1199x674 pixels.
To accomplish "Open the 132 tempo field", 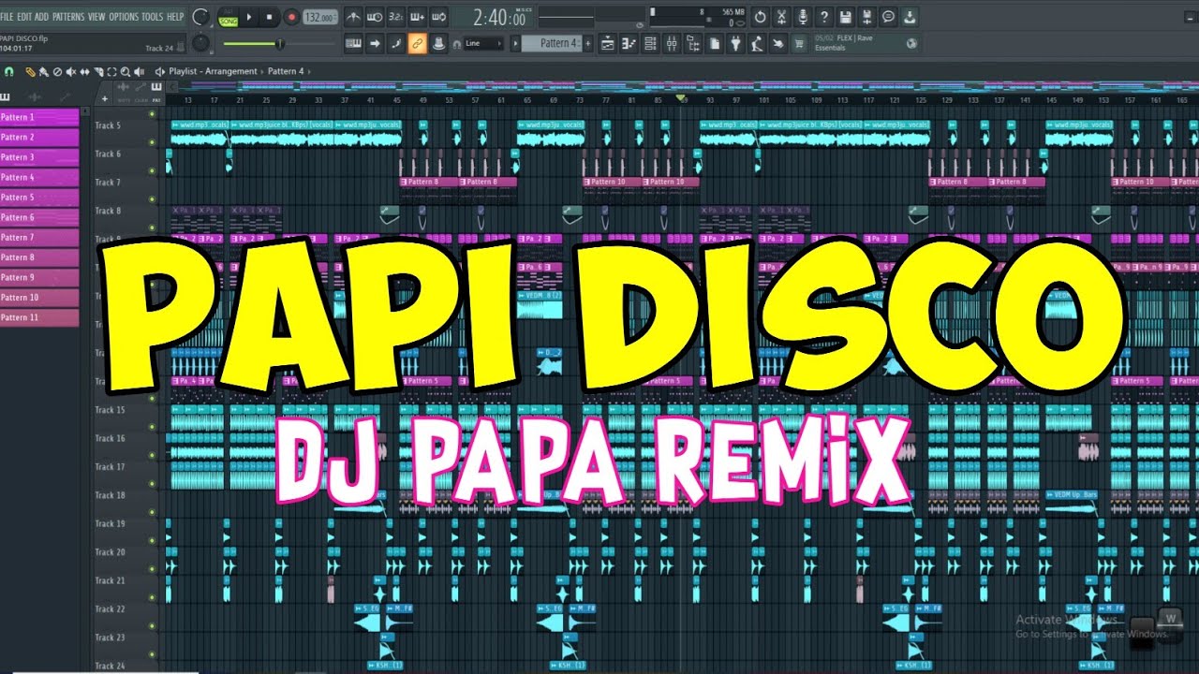I will click(320, 17).
